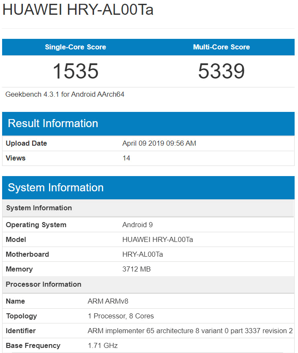298x353 pixels.
Task: Select the ARM implementer 65 identifier string
Action: click(190, 331)
